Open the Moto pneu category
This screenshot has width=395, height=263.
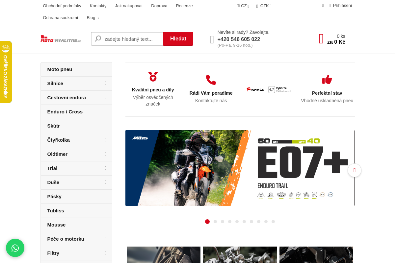tap(76, 69)
